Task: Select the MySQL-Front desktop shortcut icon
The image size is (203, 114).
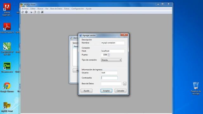Action: [x=7, y=107]
